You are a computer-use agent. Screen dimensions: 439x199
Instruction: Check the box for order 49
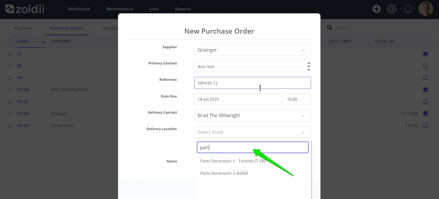(x=10, y=78)
